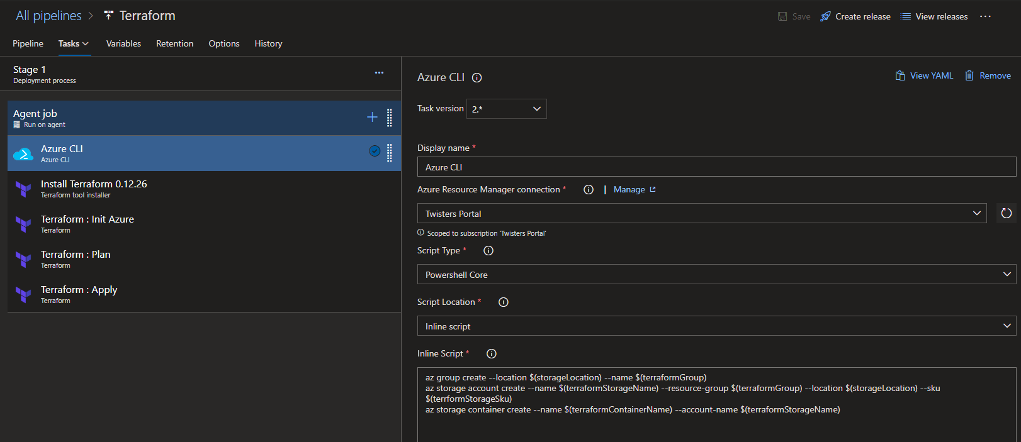The width and height of the screenshot is (1021, 442).
Task: Click the Azure Resource Manager connection info icon
Action: (589, 190)
